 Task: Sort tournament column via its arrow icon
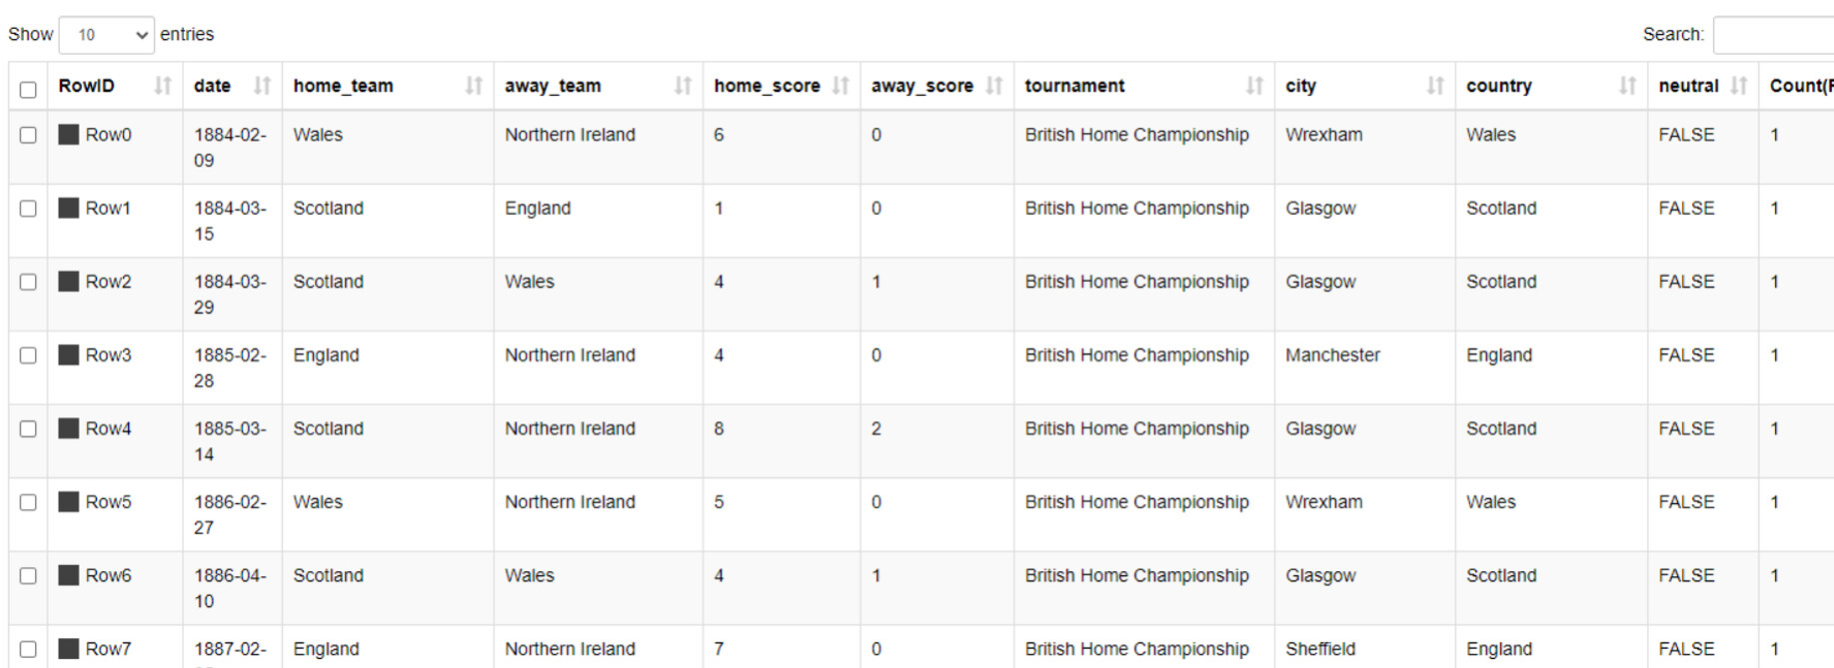tap(1254, 86)
